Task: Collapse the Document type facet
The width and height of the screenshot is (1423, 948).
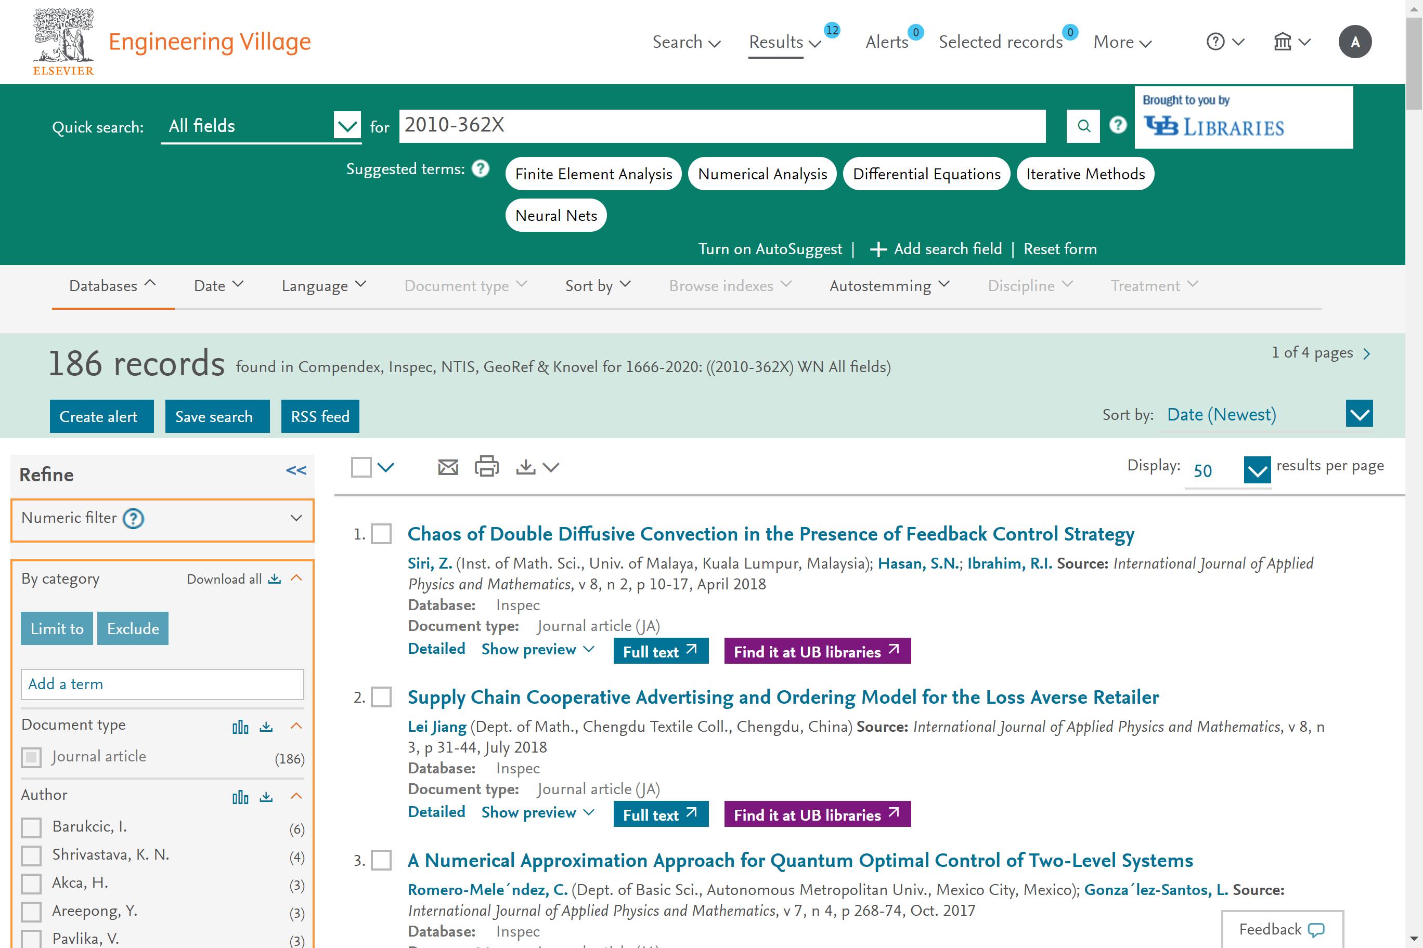Action: pos(296,726)
